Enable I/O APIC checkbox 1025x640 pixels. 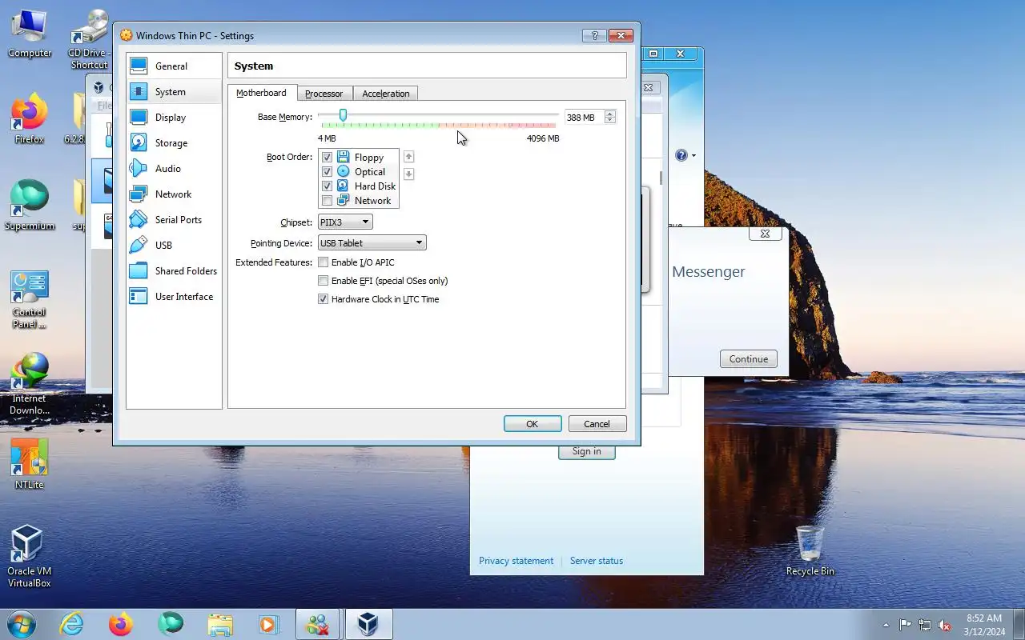point(324,262)
